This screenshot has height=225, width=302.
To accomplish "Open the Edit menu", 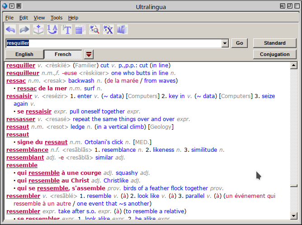I will [24, 18].
